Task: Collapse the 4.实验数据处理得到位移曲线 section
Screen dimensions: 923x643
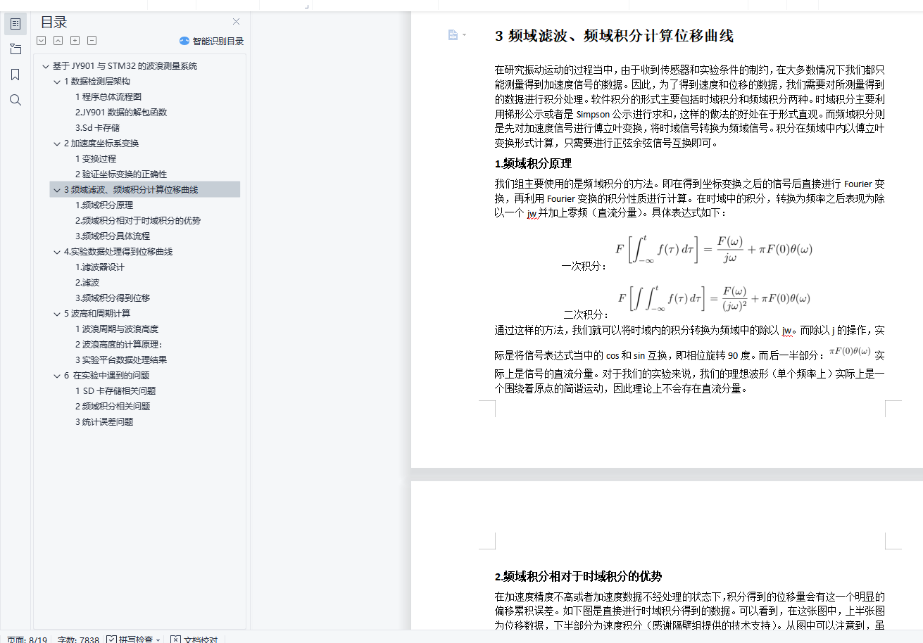Action: coord(57,252)
